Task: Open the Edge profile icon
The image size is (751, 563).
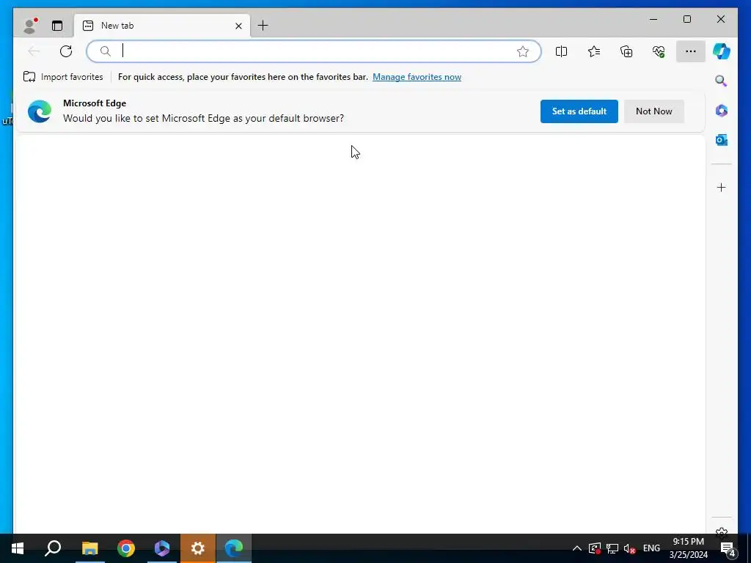Action: click(30, 26)
